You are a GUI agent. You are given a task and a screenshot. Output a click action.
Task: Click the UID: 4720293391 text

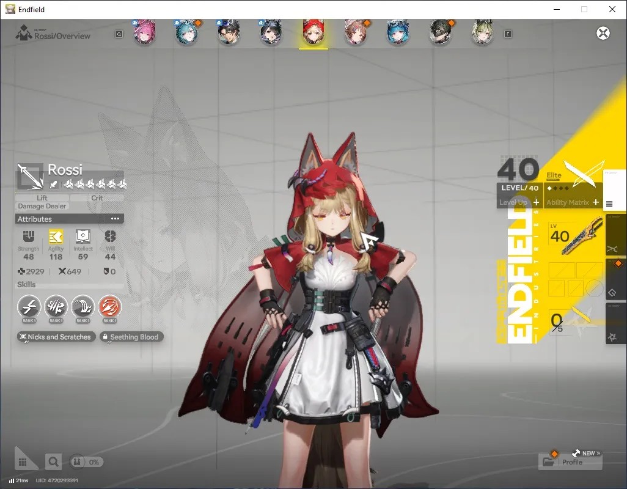(x=57, y=480)
